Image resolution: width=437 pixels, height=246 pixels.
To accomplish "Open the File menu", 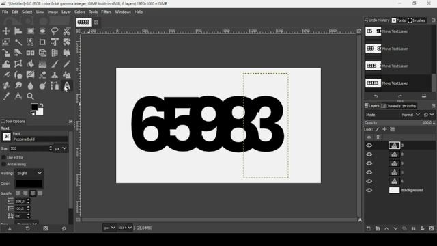I will click(x=5, y=12).
